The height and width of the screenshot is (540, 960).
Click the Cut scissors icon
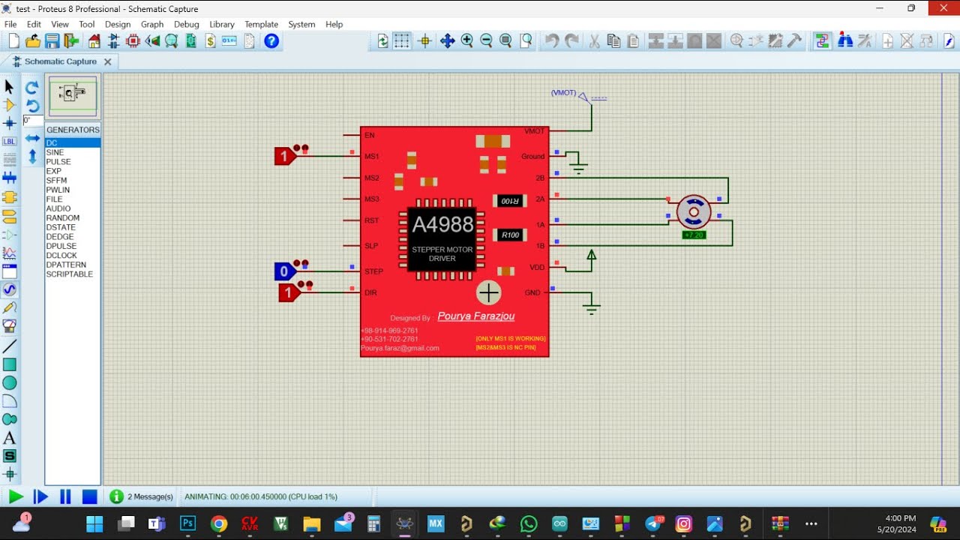[594, 41]
